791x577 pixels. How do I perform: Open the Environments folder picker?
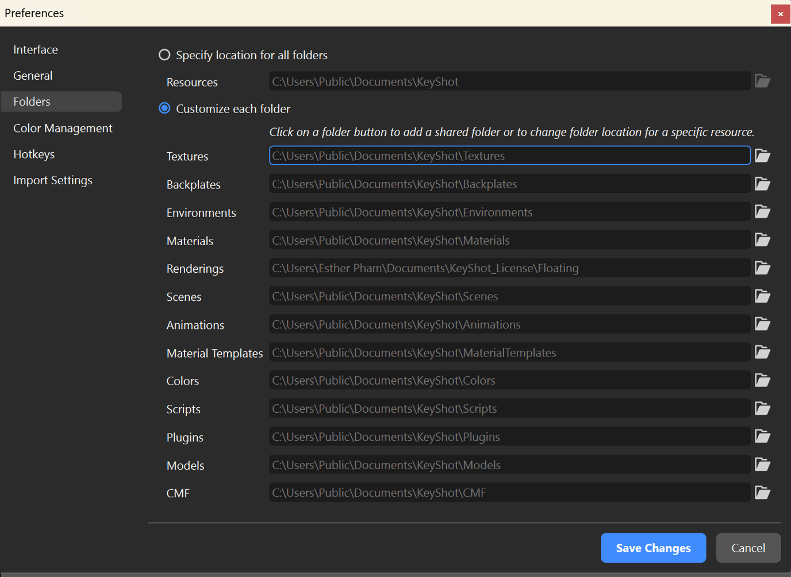[762, 211]
